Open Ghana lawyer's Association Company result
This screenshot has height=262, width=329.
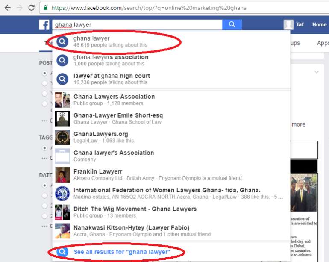(171, 156)
